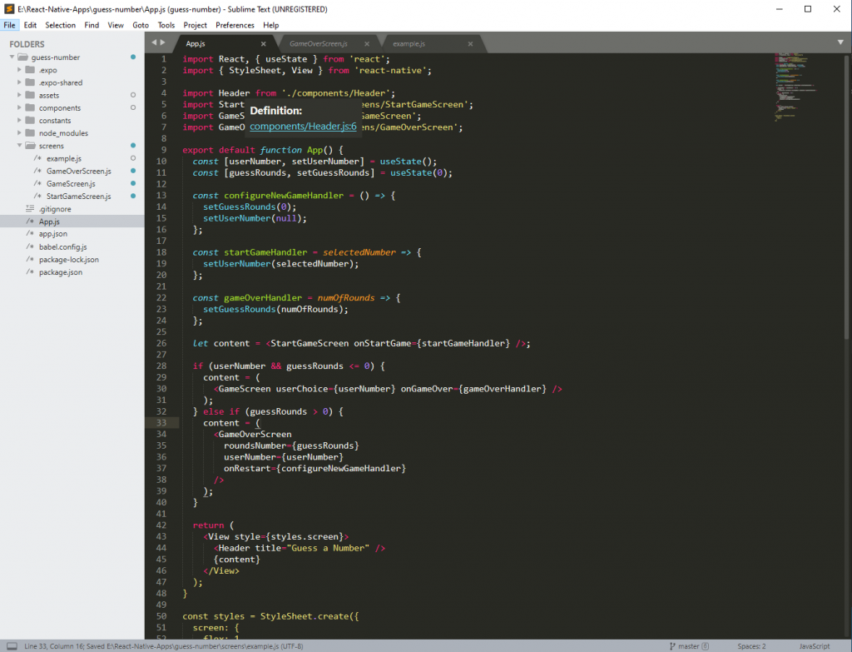The image size is (852, 652).
Task: Expand the assets folder
Action: (20, 95)
